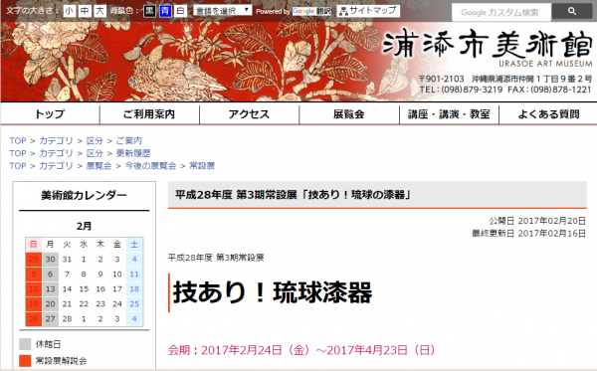
Task: Click カテゴリ in the first breadcrumb row
Action: (56, 141)
